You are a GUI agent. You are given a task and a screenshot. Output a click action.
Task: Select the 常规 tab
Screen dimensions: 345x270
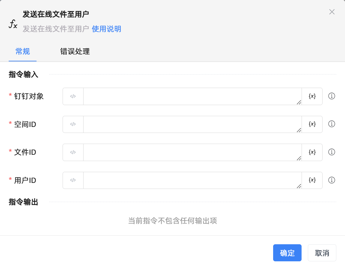pyautogui.click(x=23, y=51)
